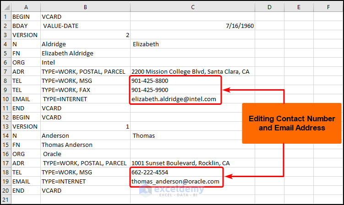Image resolution: width=344 pixels, height=205 pixels.
Task: Click TYPE=INTERNET cell in row 10
Action: (85, 99)
